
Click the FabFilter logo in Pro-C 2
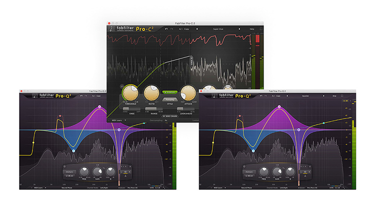click(121, 28)
